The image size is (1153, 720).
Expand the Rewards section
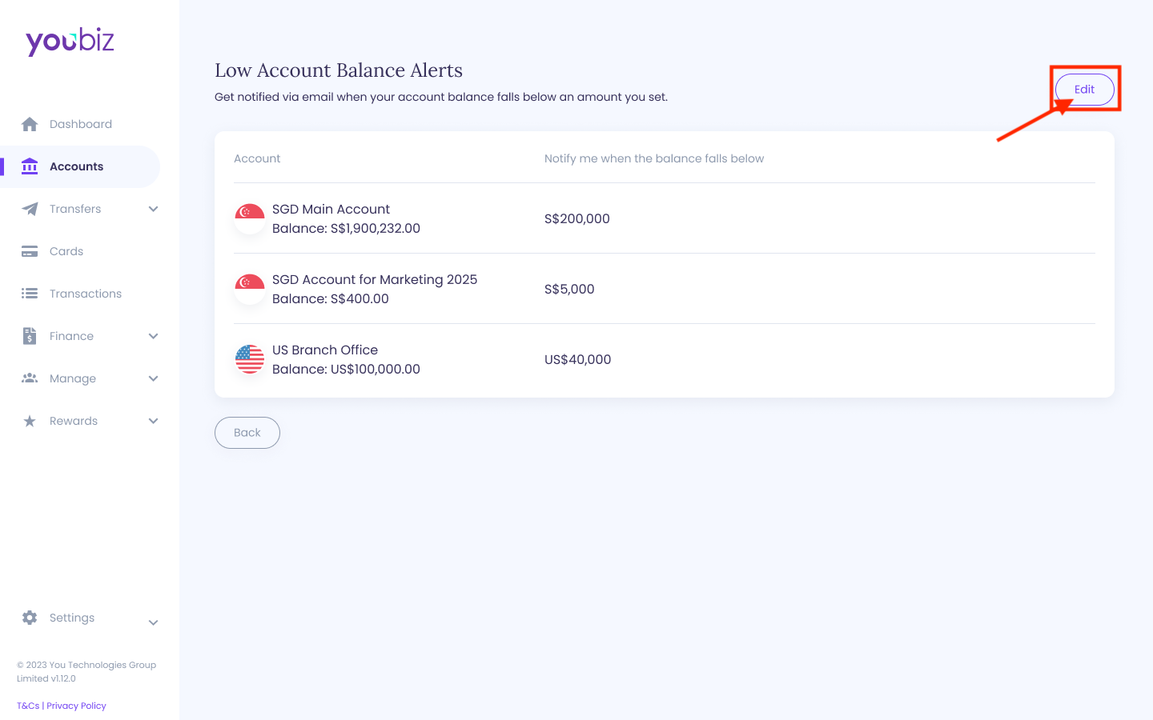coord(153,420)
